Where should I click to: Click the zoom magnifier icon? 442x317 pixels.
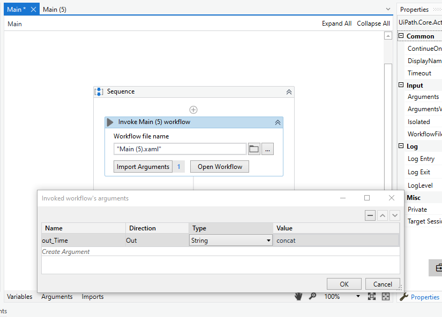point(312,297)
